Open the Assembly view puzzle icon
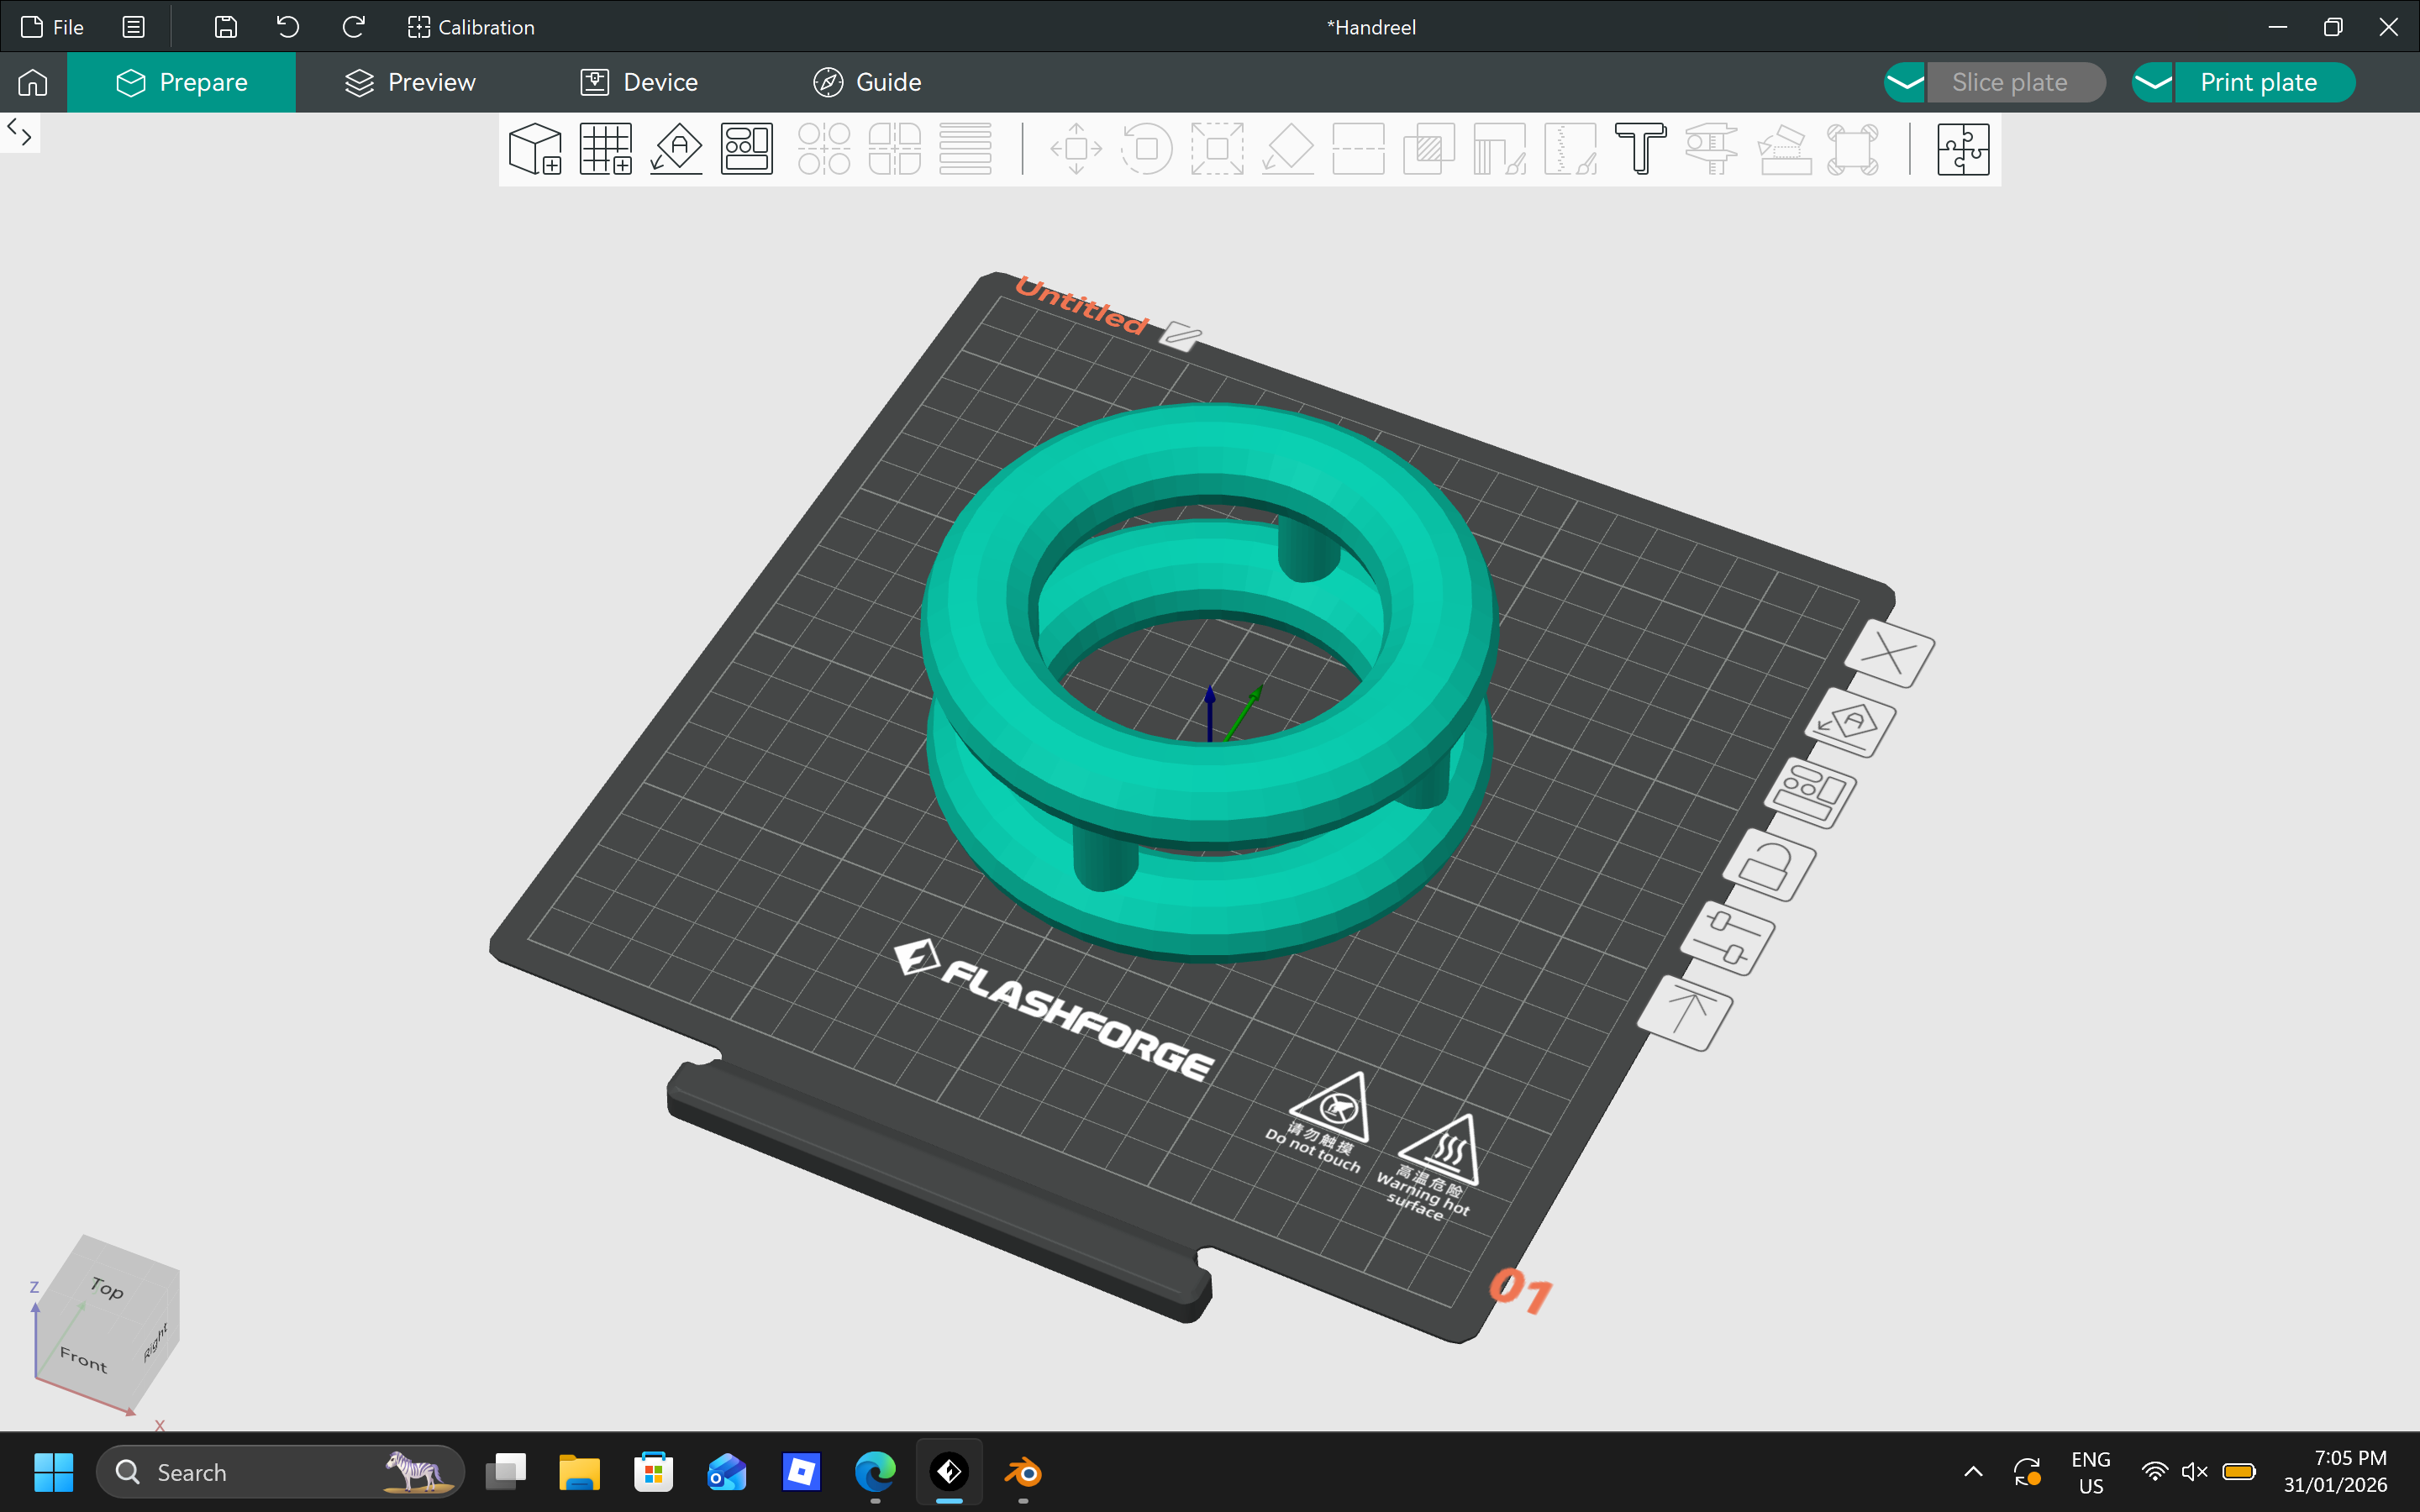The image size is (2420, 1512). pyautogui.click(x=1963, y=149)
